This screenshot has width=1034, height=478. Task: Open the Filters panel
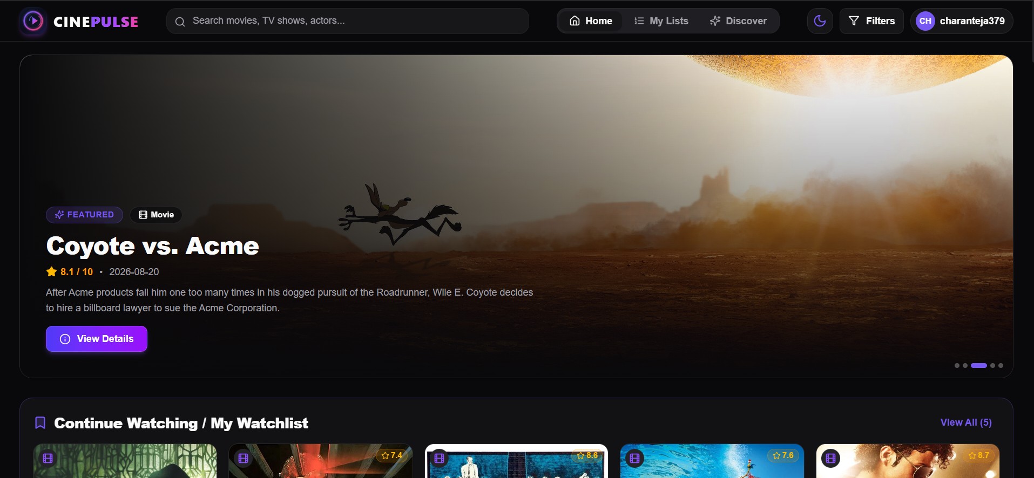(x=871, y=21)
